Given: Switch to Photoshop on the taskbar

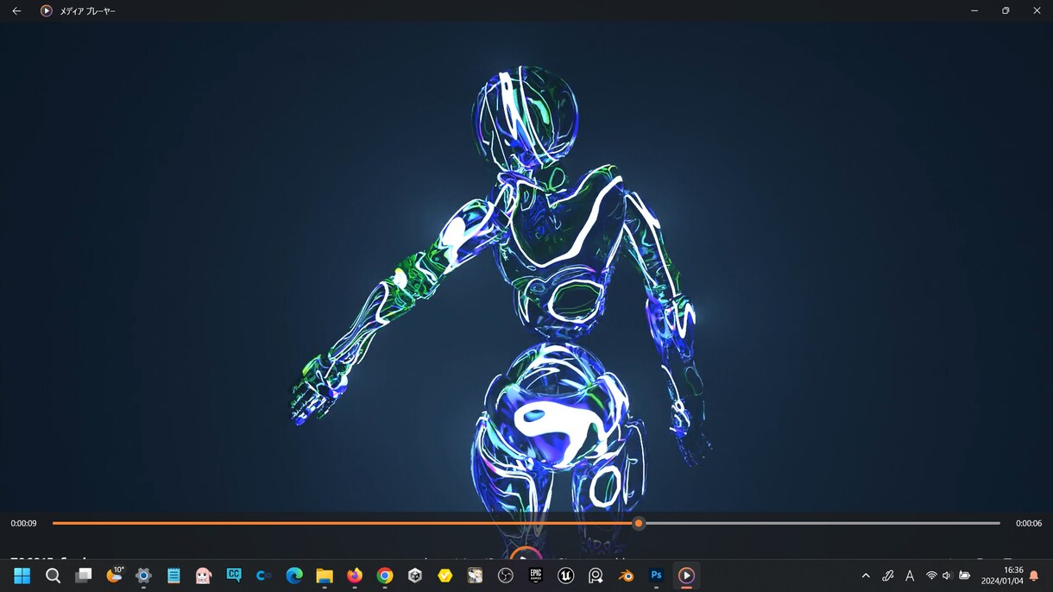Looking at the screenshot, I should tap(656, 576).
